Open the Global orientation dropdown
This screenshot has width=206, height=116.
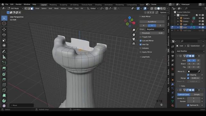tap(93, 8)
